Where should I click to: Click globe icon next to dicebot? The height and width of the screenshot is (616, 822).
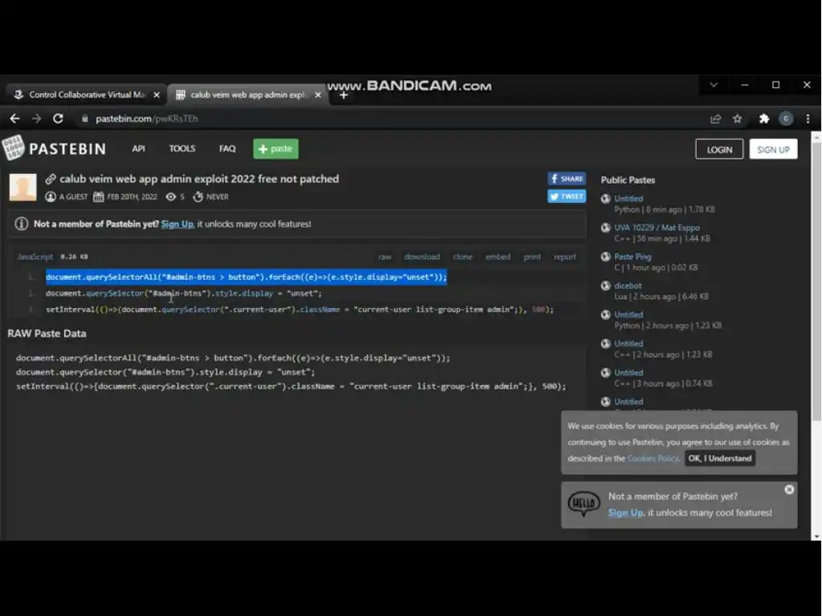(605, 286)
